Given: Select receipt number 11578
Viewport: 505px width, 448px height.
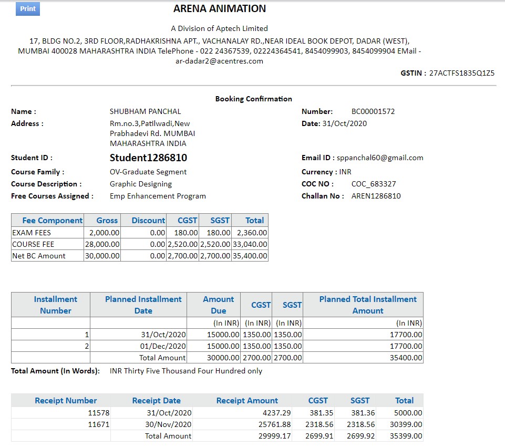Looking at the screenshot, I should [x=99, y=413].
